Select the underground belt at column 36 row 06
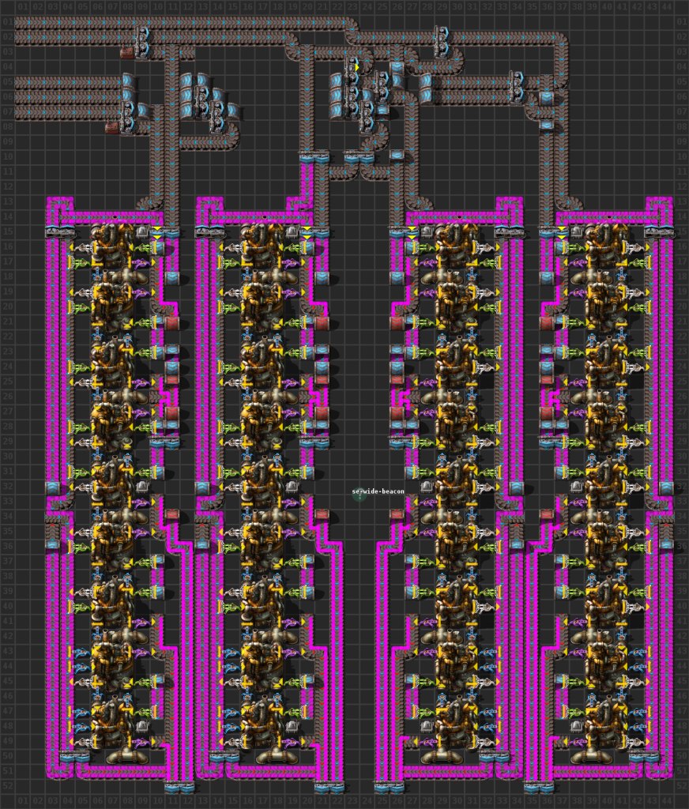The image size is (689, 809). coord(547,97)
